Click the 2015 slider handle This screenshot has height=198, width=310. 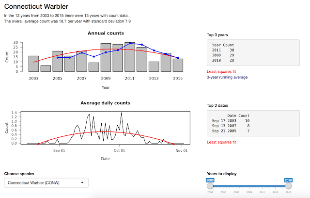(x=288, y=186)
